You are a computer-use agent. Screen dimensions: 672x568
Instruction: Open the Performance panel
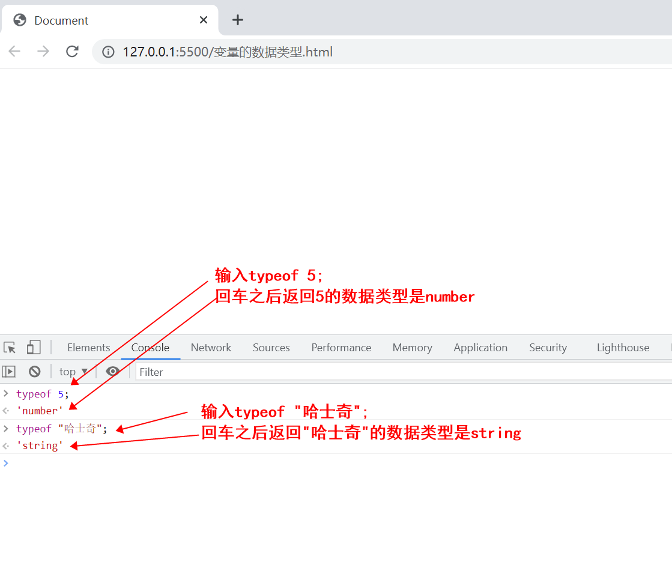(x=341, y=348)
